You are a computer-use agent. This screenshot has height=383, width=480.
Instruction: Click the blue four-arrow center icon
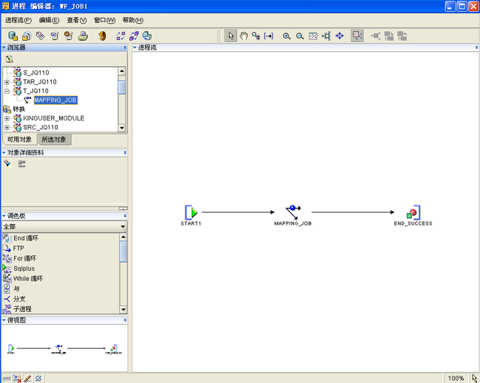point(340,36)
